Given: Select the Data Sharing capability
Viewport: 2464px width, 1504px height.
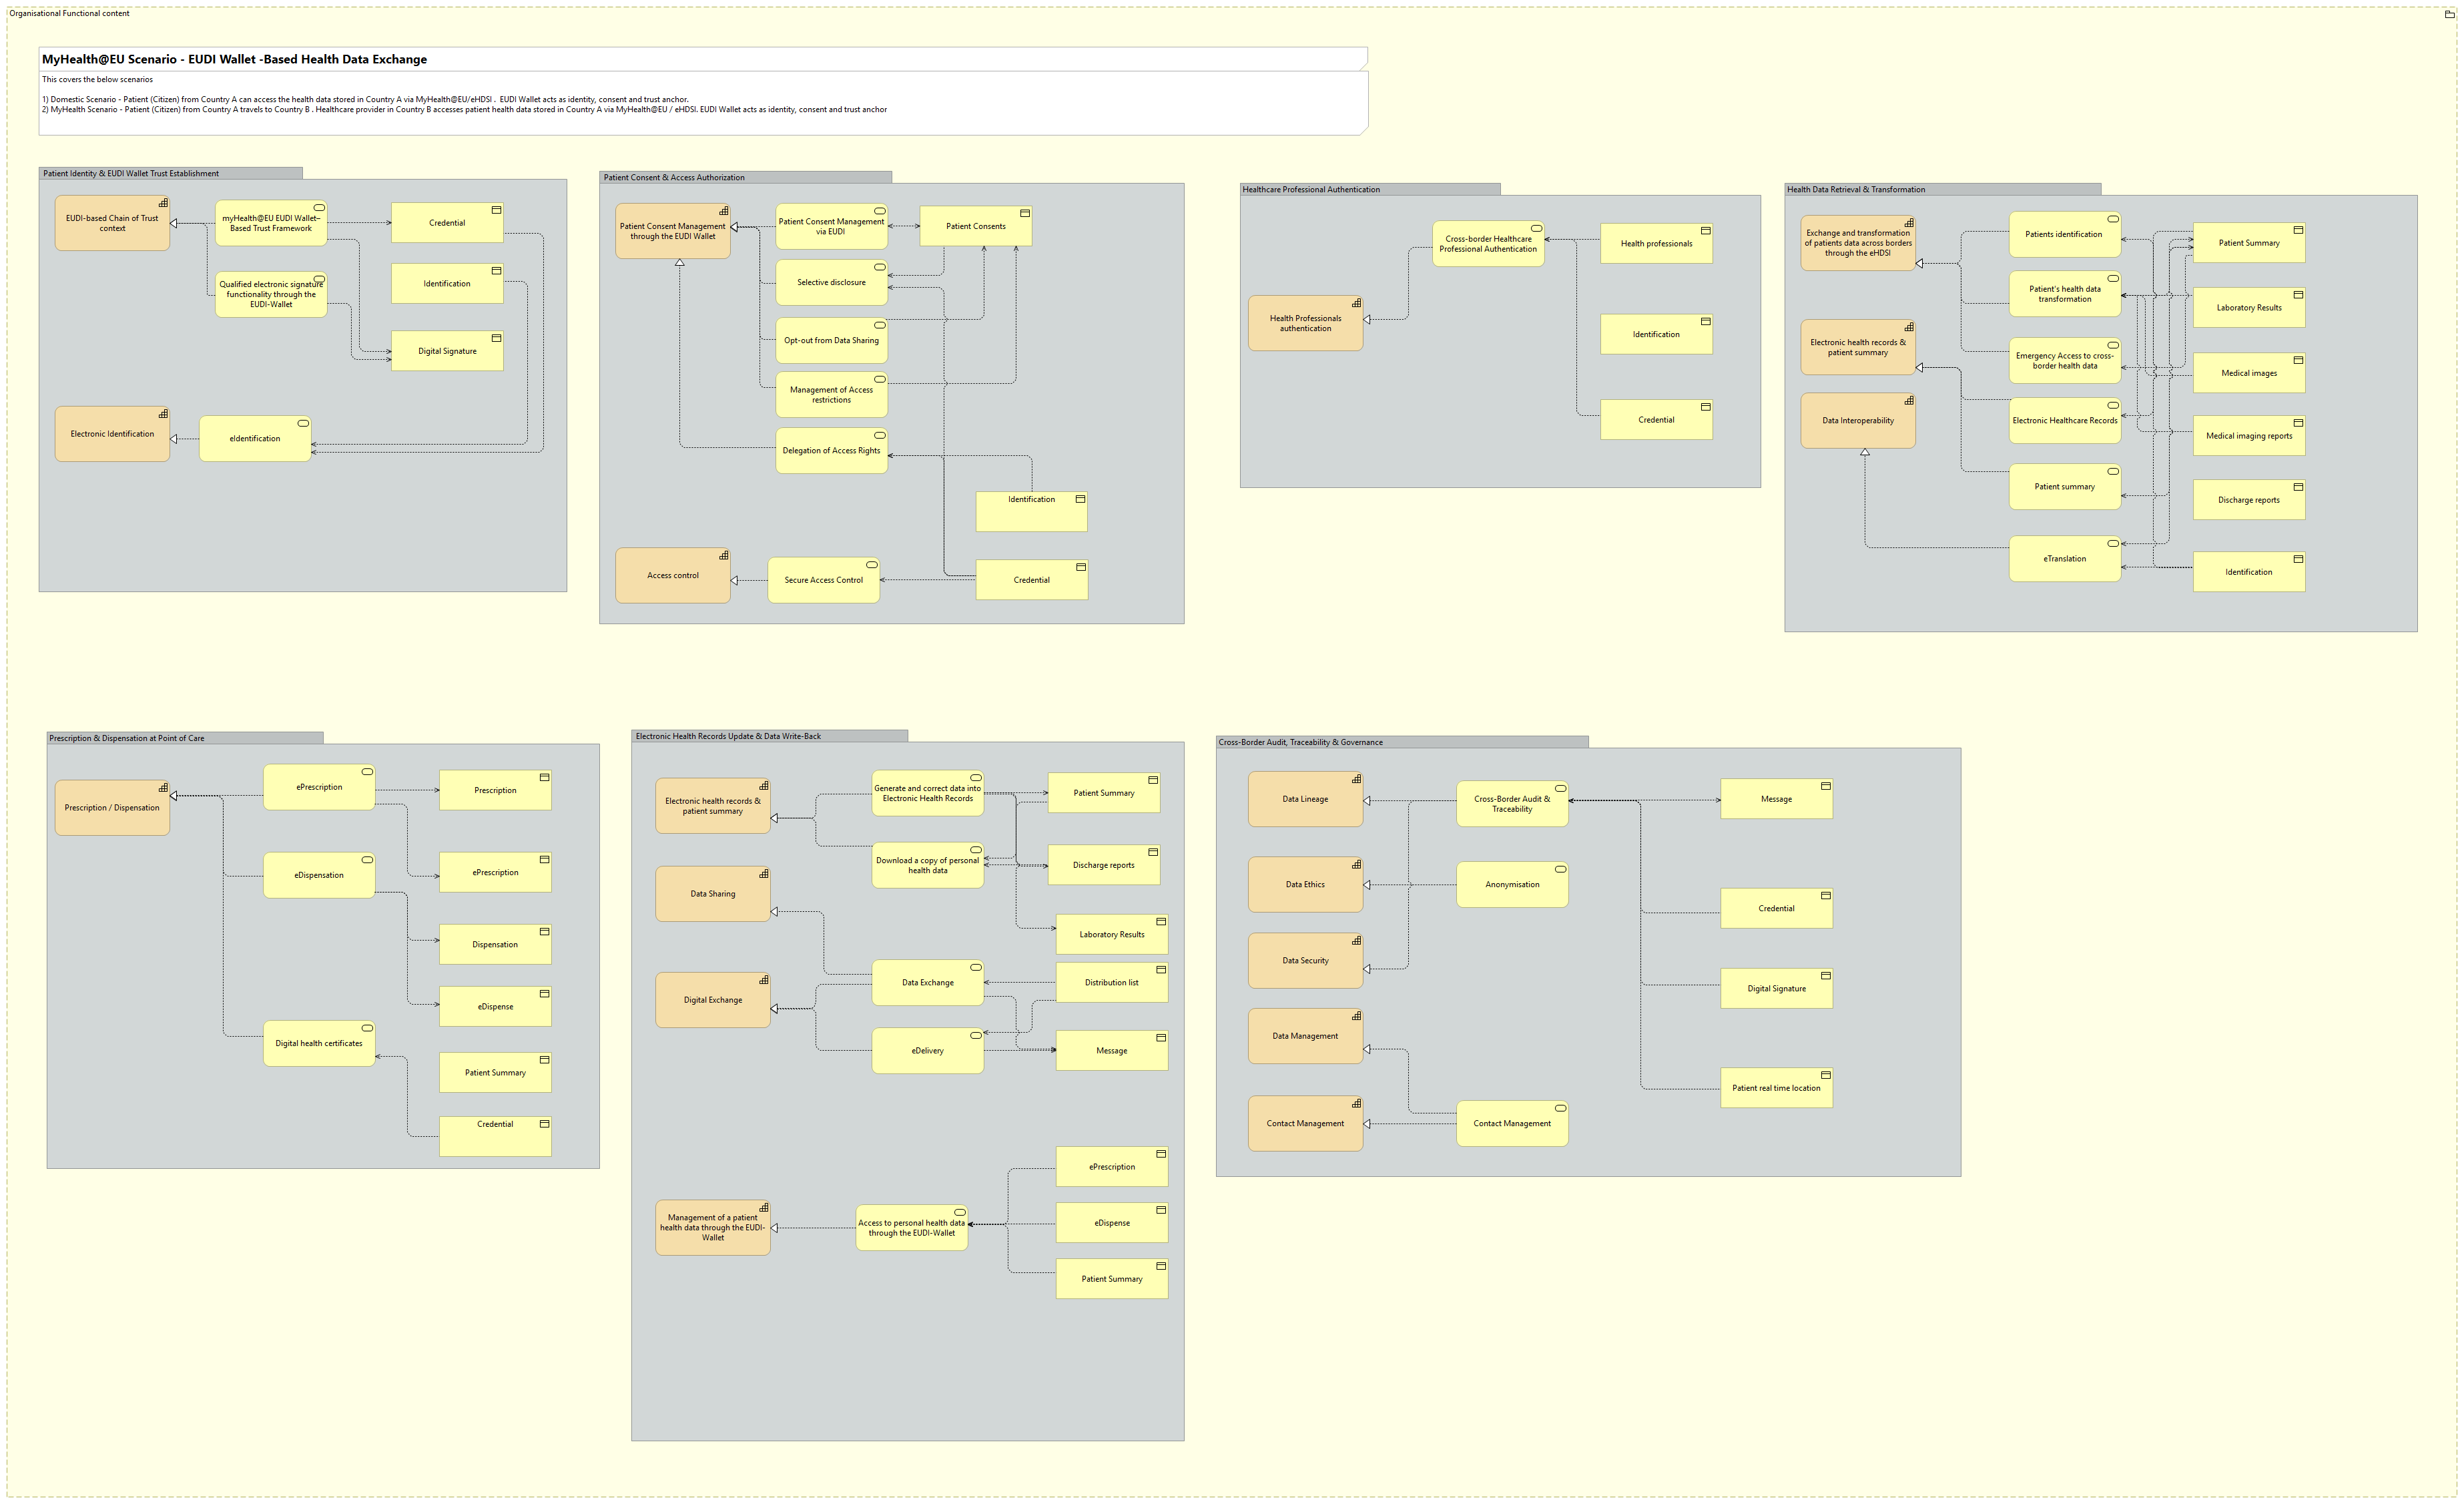Looking at the screenshot, I should tap(713, 894).
